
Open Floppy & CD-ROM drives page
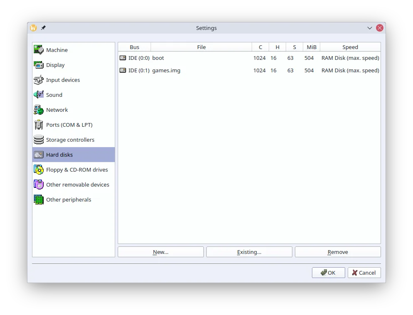tap(74, 170)
